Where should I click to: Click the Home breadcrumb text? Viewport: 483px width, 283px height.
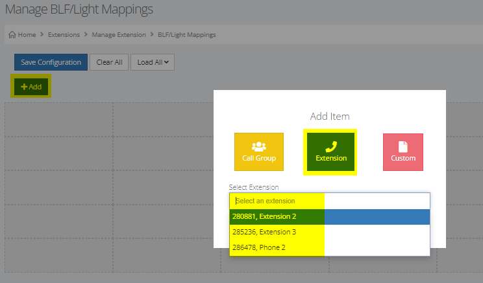click(29, 34)
